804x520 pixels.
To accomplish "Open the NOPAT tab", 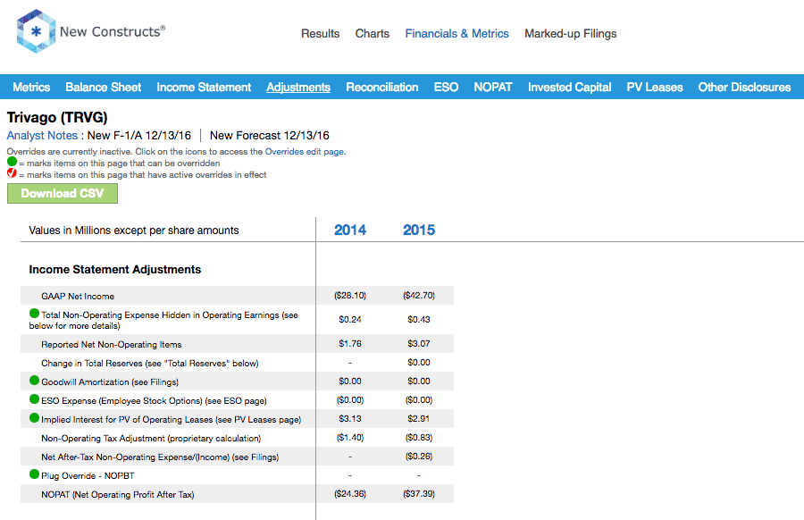I will pos(493,88).
